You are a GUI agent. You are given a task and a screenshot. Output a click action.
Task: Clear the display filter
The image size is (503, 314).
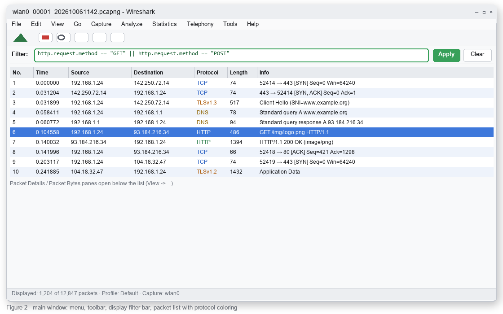477,55
